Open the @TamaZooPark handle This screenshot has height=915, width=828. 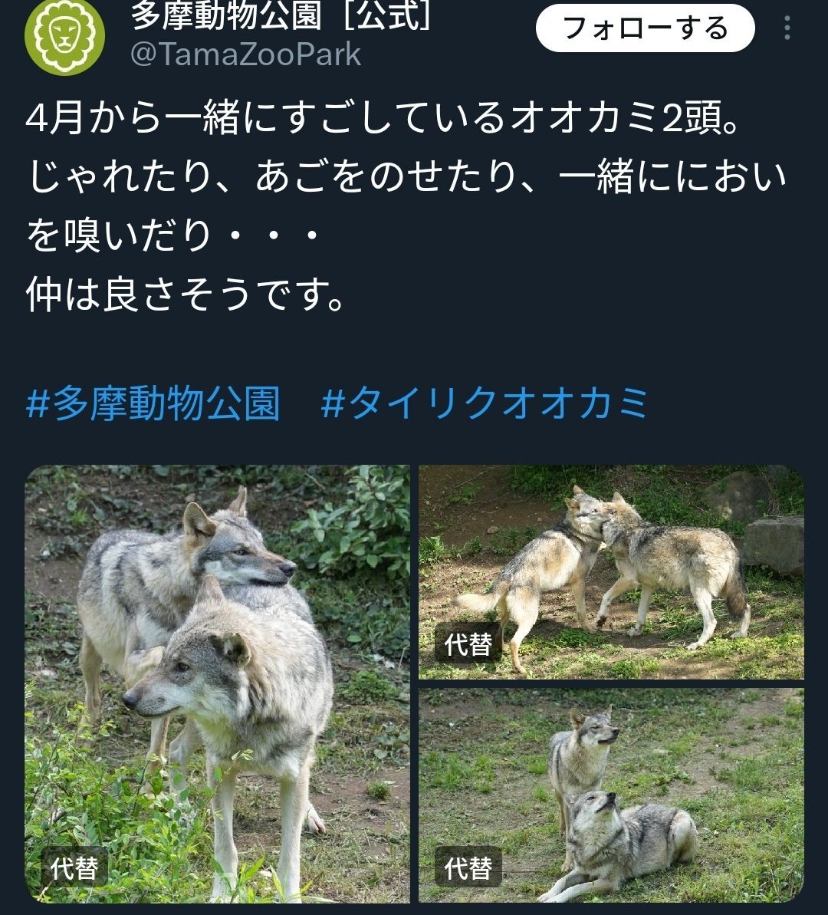(x=245, y=55)
